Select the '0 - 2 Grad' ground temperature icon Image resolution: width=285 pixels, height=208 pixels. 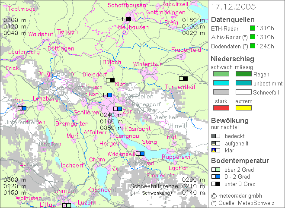point(216,176)
